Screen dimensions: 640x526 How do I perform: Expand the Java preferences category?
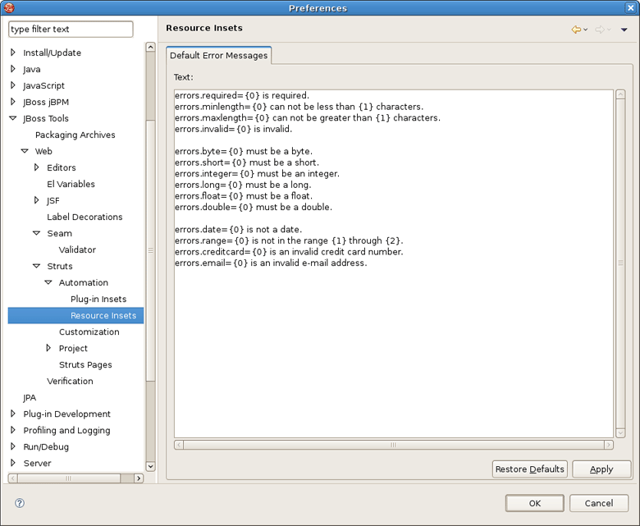(x=13, y=69)
